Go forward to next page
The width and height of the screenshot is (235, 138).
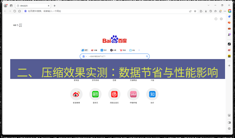click(x=10, y=11)
